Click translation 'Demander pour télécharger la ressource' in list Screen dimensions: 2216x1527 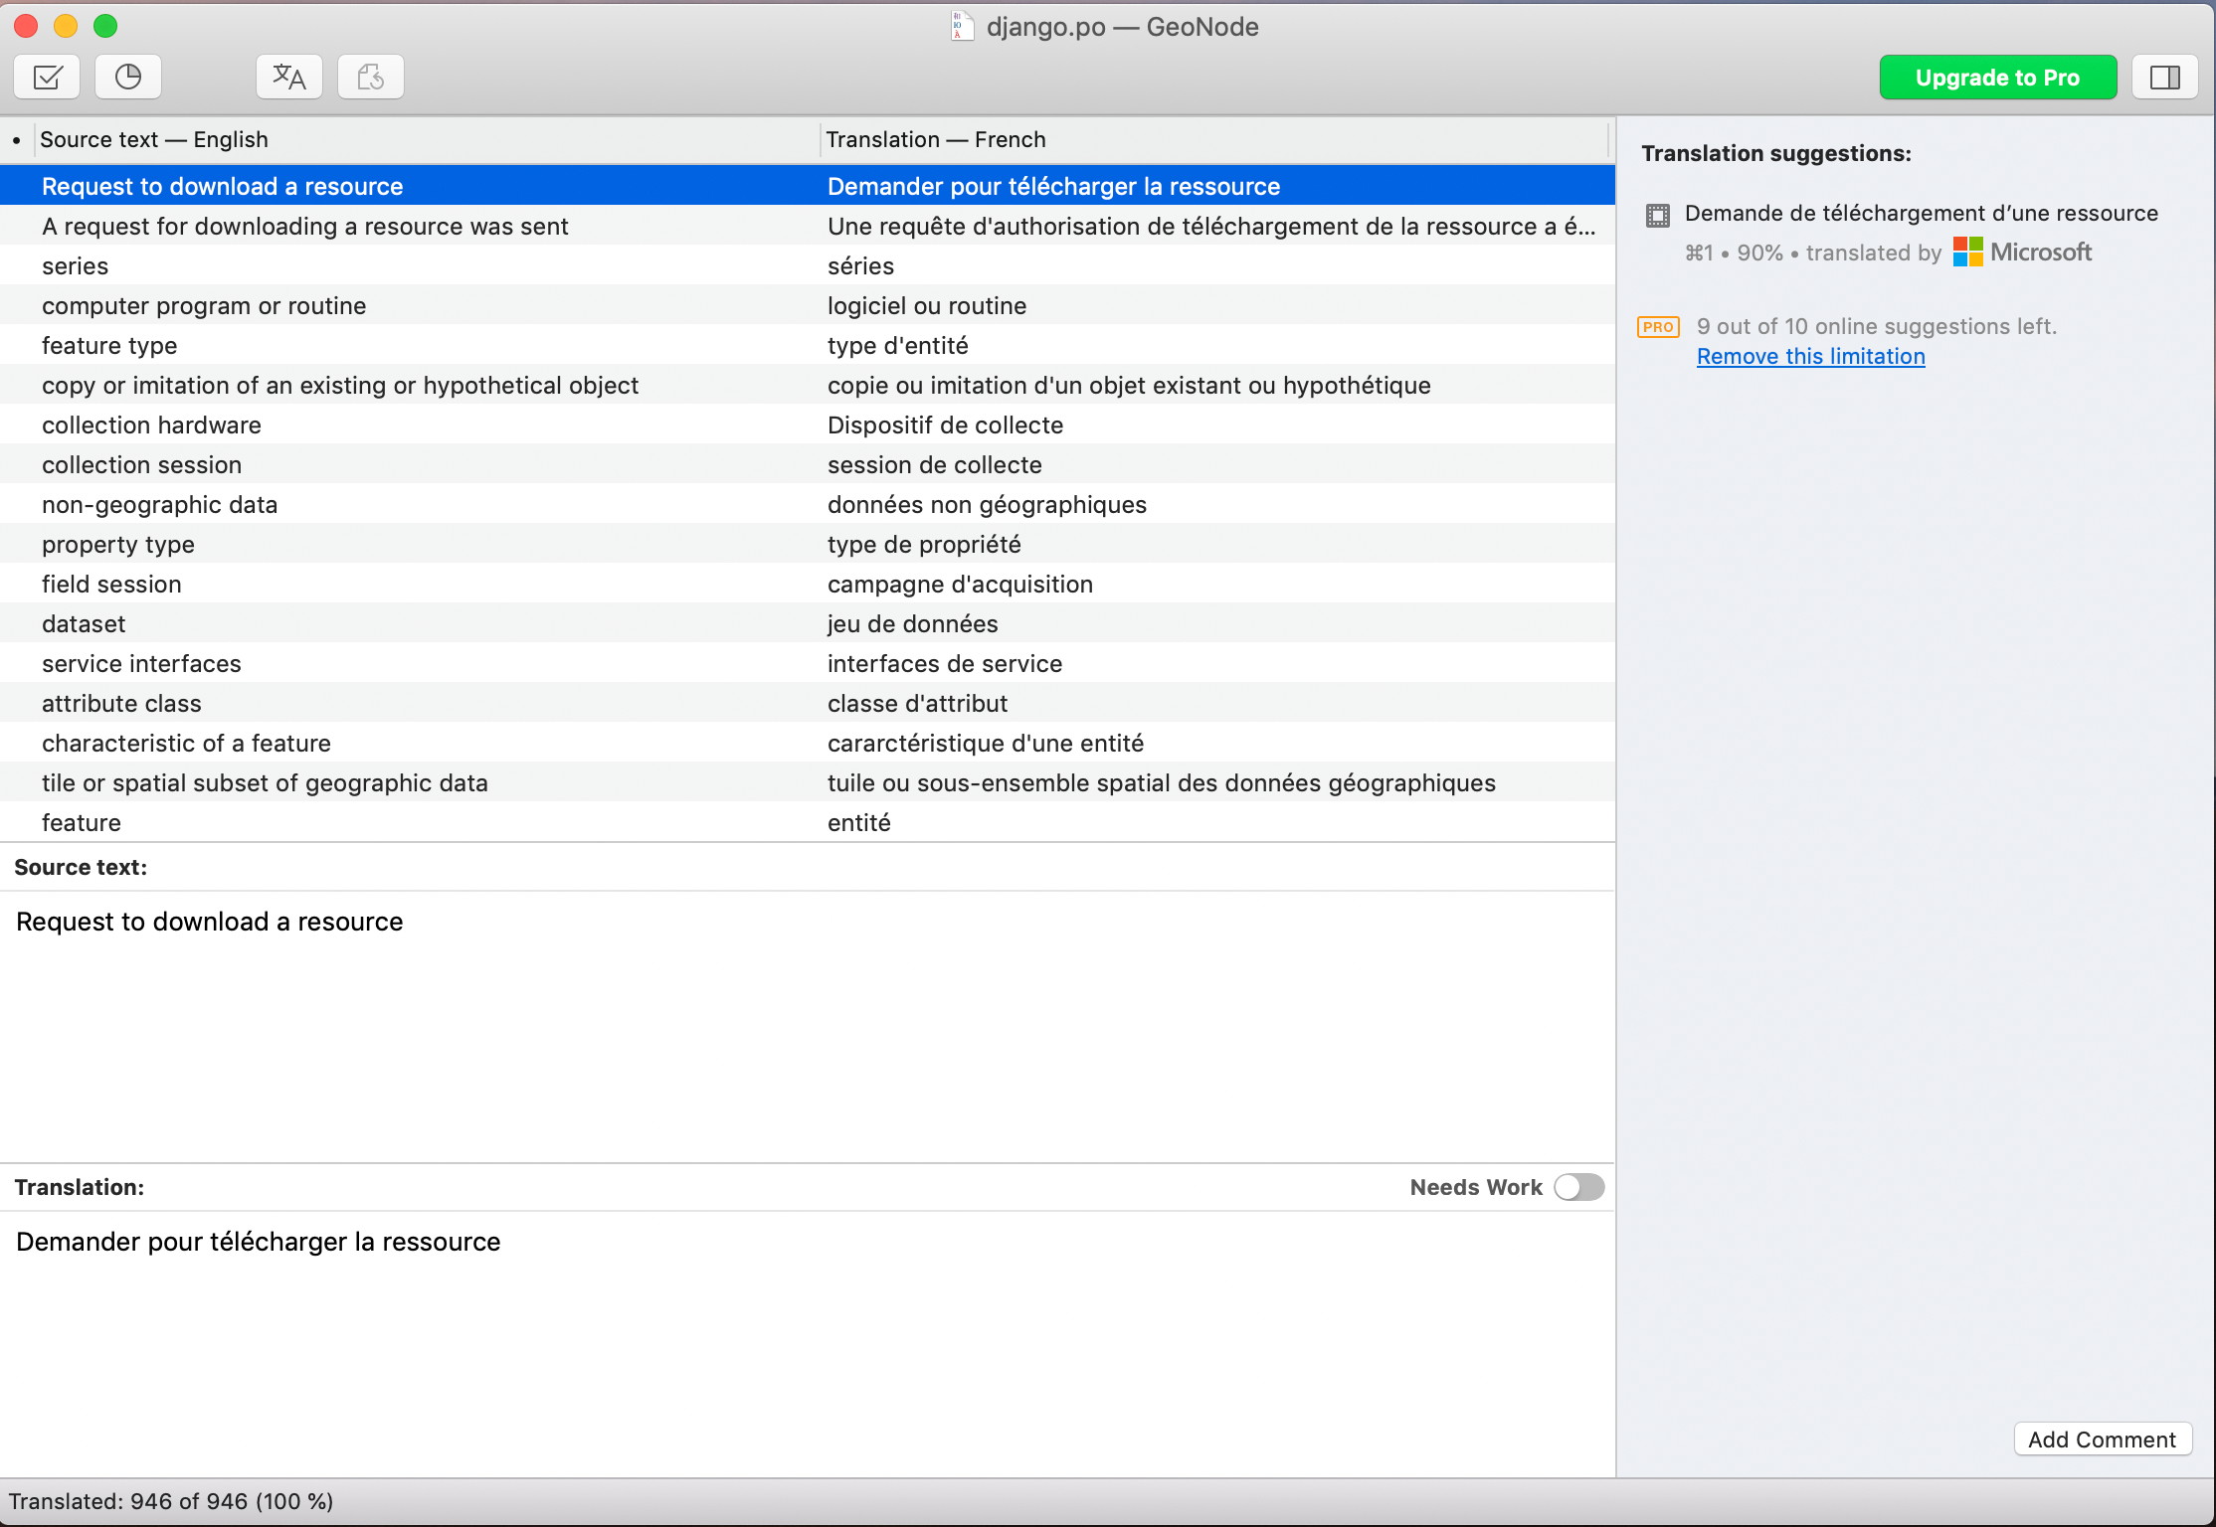point(1053,186)
